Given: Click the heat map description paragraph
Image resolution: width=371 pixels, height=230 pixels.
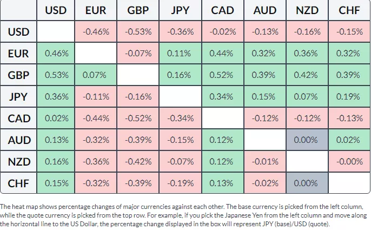Looking at the screenshot, I should click(x=184, y=215).
